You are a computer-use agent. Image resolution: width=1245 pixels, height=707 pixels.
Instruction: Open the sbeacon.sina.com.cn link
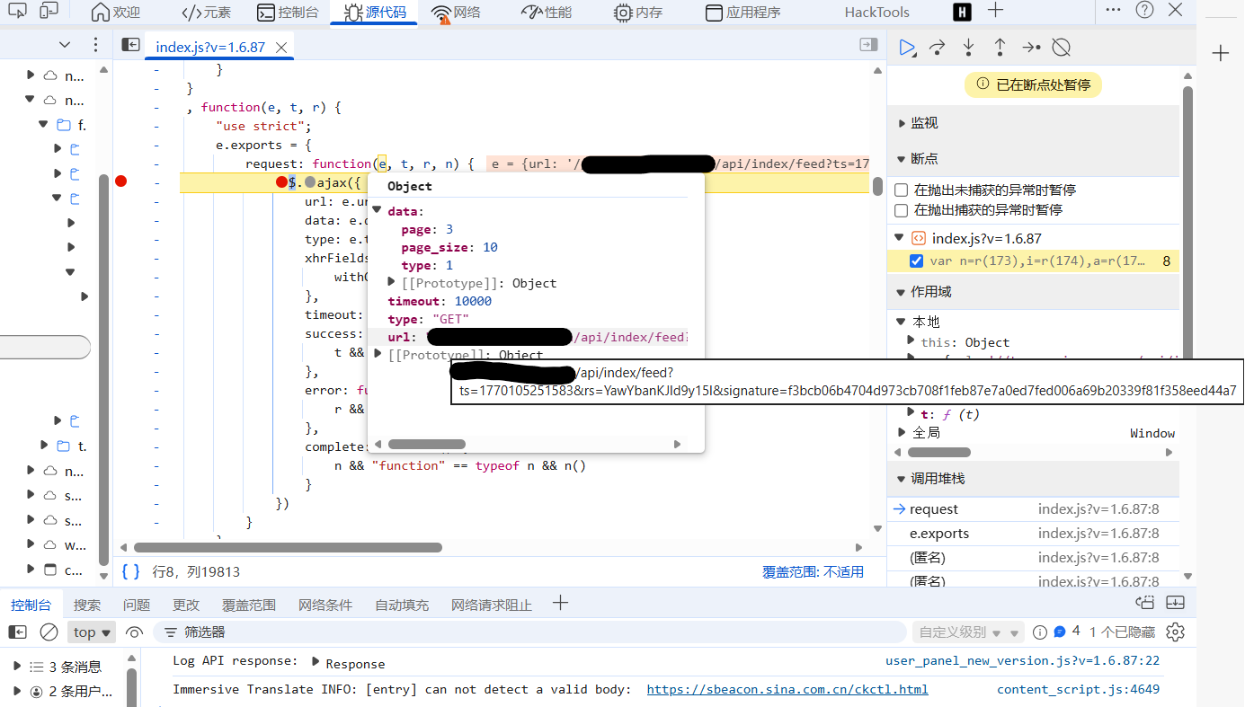pos(787,690)
